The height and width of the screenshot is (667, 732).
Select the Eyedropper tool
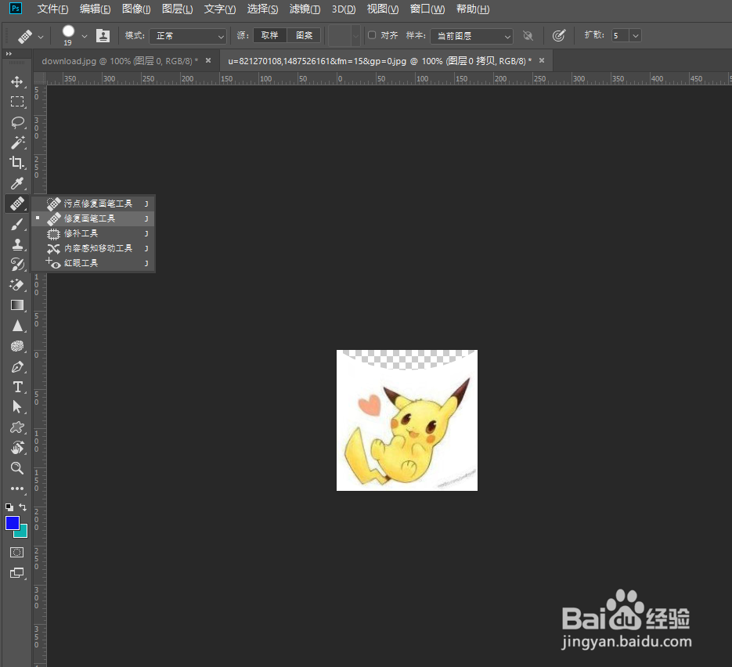(17, 183)
